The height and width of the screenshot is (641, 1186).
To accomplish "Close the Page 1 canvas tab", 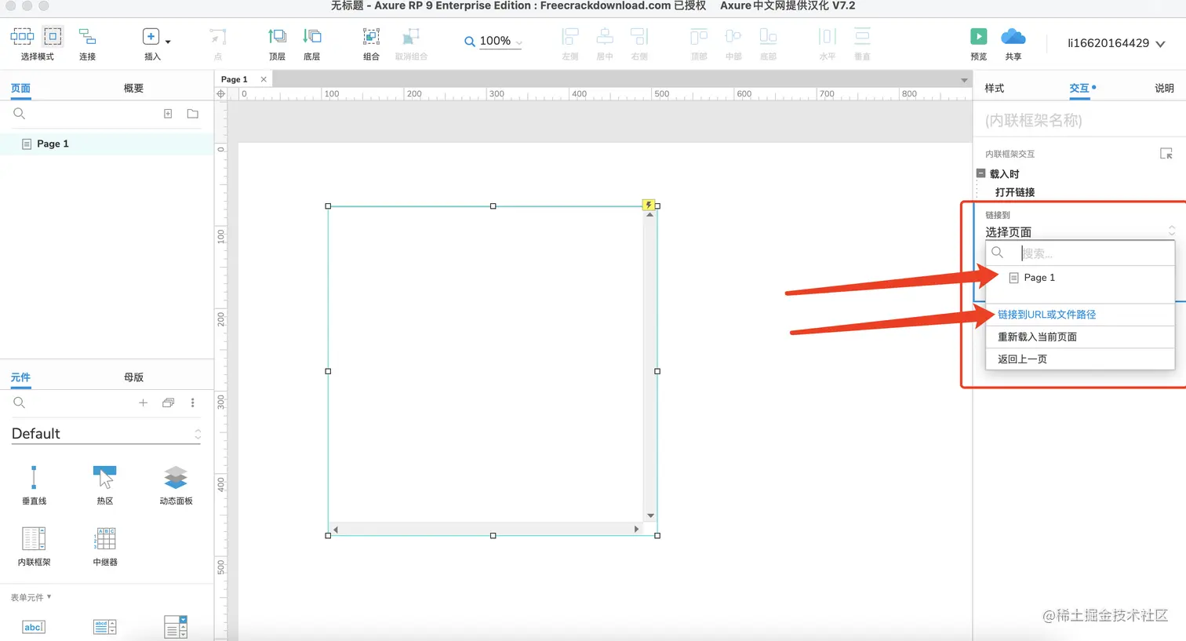I will tap(264, 79).
